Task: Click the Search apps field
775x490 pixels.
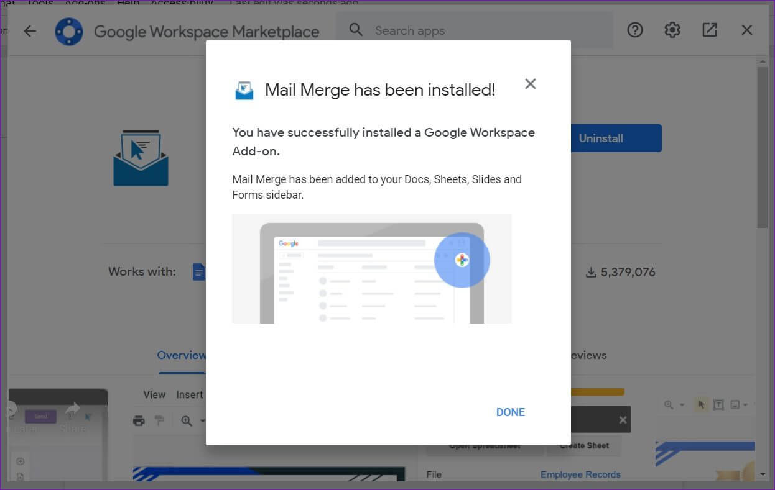Action: coord(475,30)
